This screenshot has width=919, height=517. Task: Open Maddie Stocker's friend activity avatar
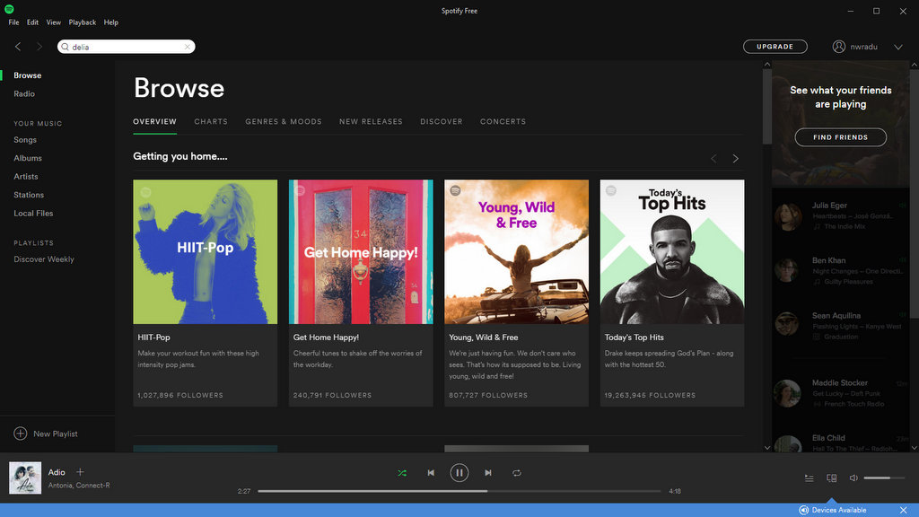point(788,393)
